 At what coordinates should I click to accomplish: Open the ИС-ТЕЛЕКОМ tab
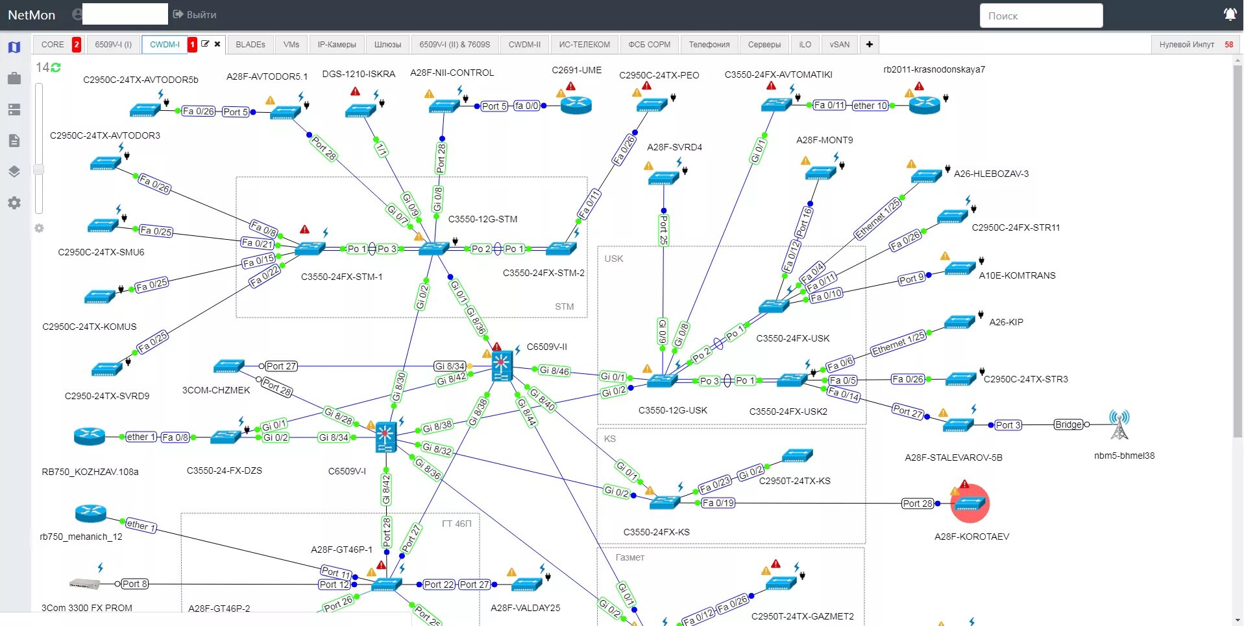584,44
